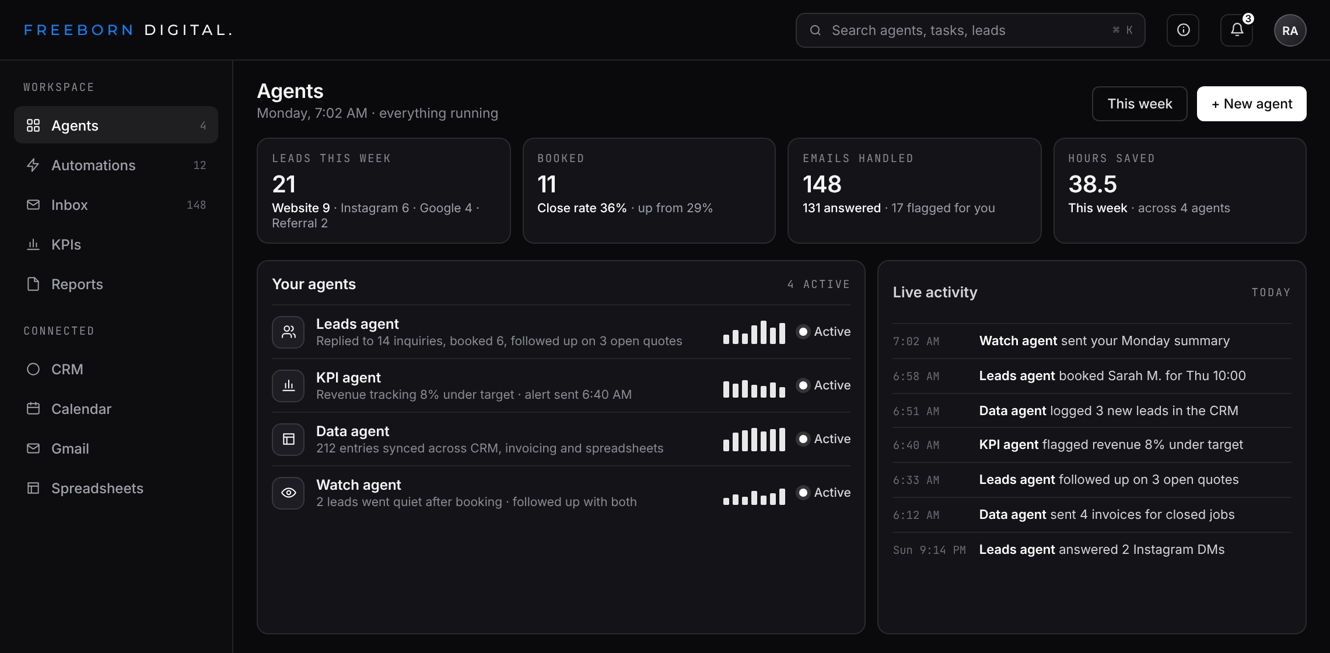The height and width of the screenshot is (653, 1330).
Task: Click the "Watch agent sent your Monday summary" entry
Action: 1091,341
